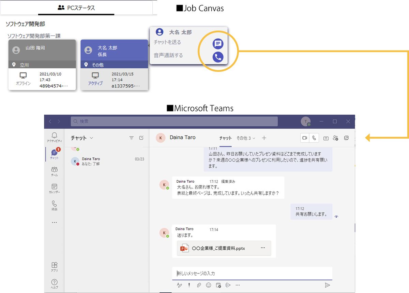Image resolution: width=409 pixels, height=293 pixels.
Task: Add a tab with the plus icon
Action: (x=264, y=138)
